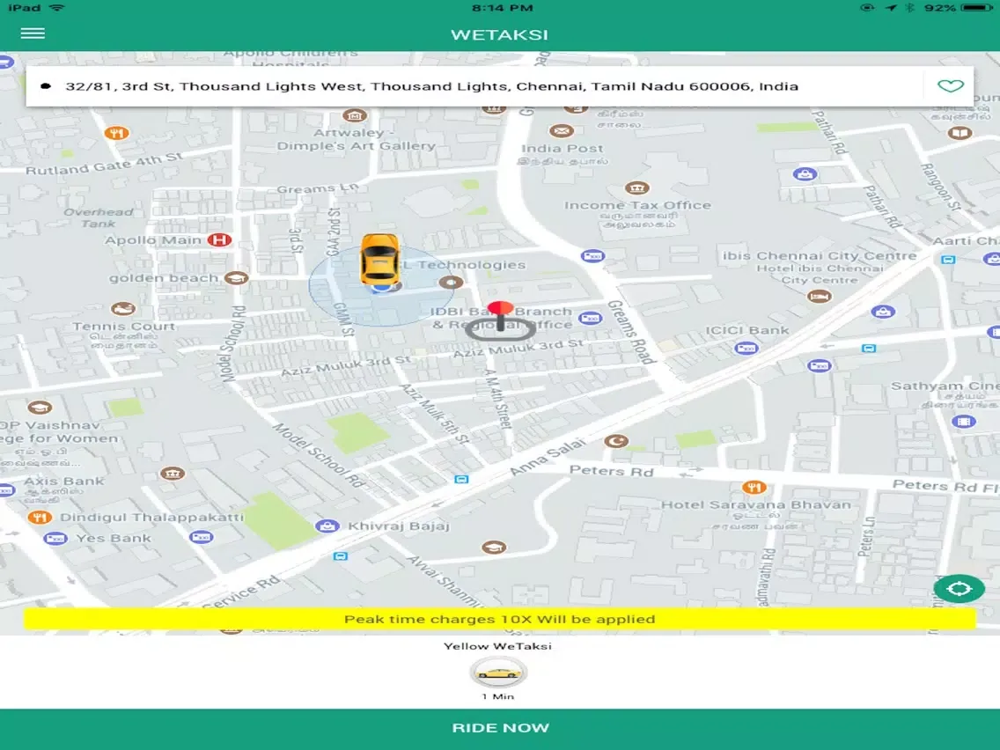Tap mosque marker near Anna Salai
Image resolution: width=1000 pixels, height=750 pixels.
(616, 441)
